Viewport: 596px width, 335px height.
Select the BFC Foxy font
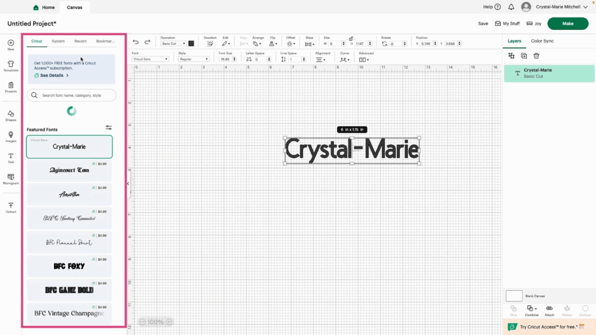[x=69, y=266]
